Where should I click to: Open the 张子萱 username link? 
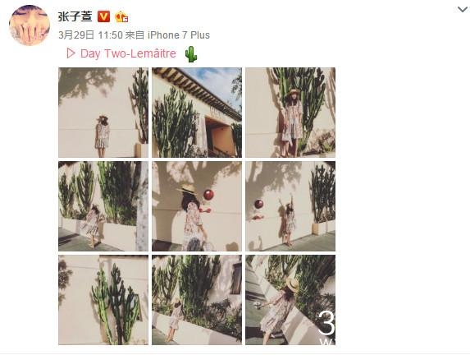[x=75, y=16]
